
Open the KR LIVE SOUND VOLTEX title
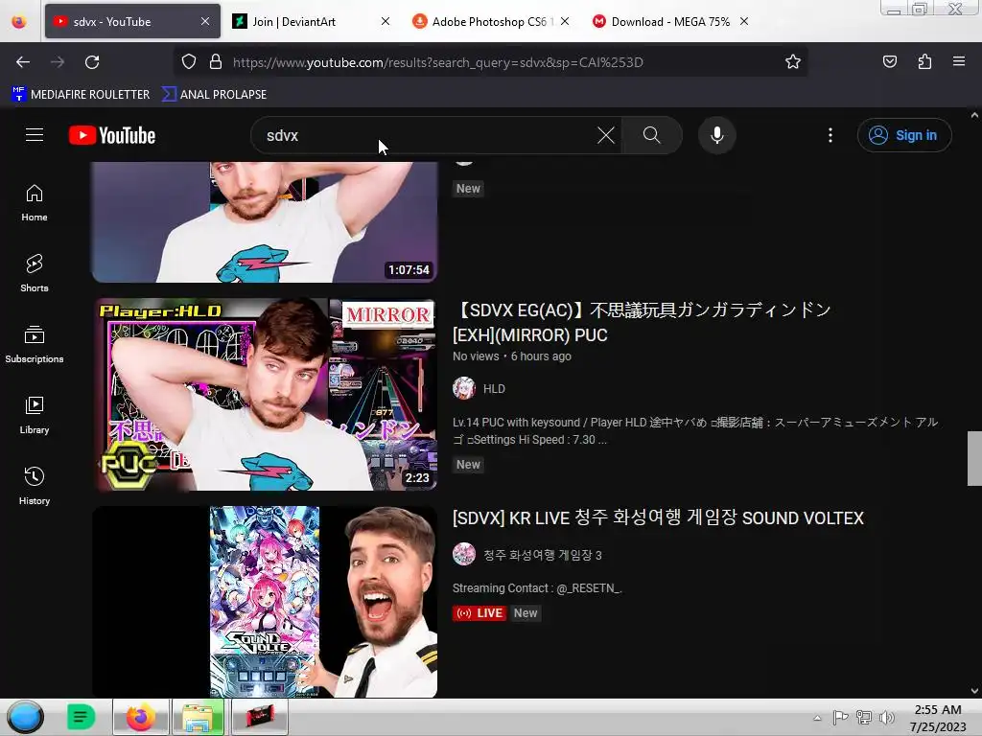[658, 518]
